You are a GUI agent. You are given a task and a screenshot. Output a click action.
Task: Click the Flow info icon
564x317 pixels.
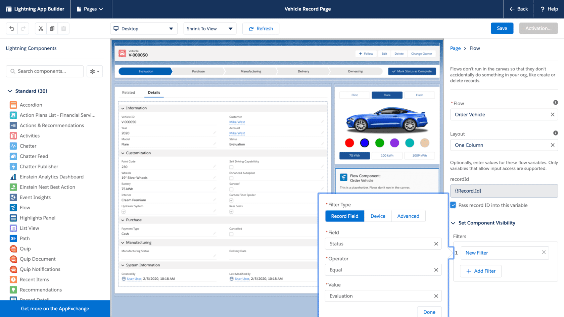[555, 103]
